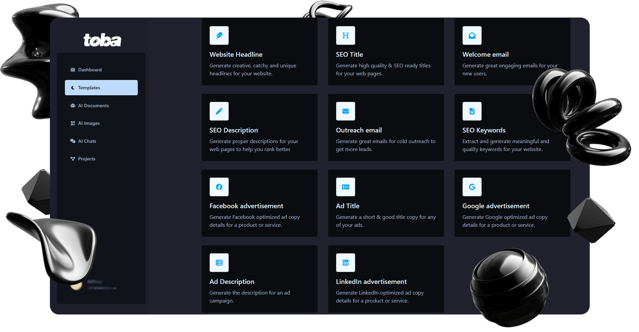Click the Ad Title money icon

click(x=345, y=187)
